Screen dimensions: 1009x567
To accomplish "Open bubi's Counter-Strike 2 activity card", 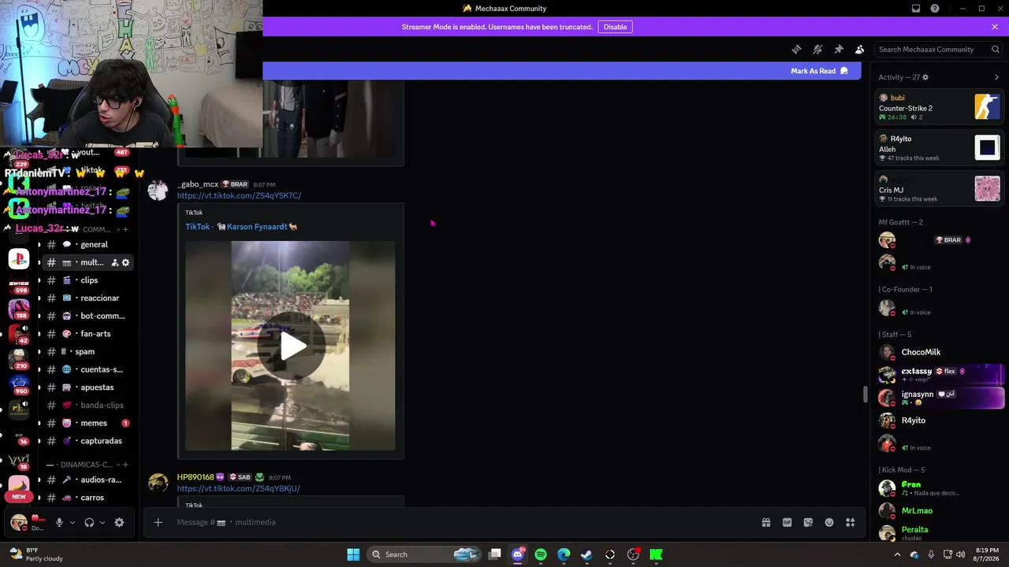I will coord(939,107).
